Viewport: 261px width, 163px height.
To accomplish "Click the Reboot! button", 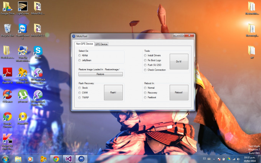I will 179,92.
